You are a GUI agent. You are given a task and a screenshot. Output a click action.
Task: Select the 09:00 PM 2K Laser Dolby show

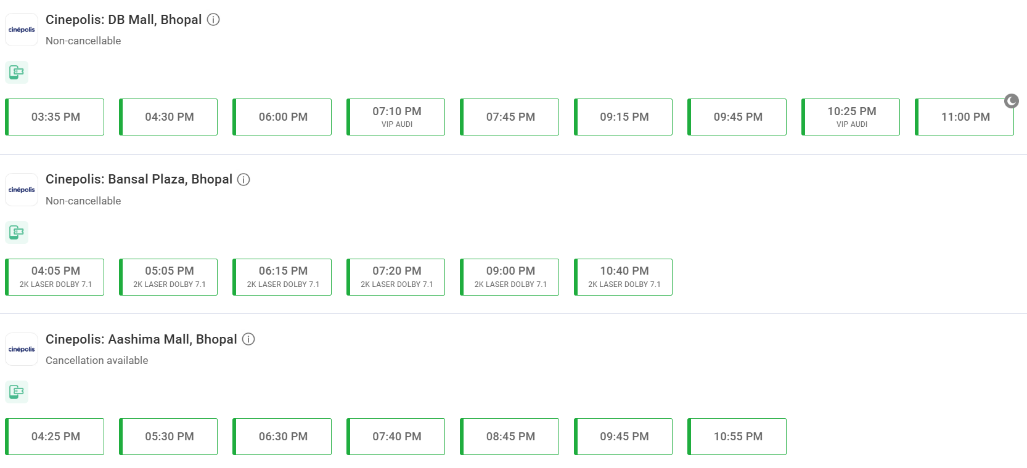[510, 277]
